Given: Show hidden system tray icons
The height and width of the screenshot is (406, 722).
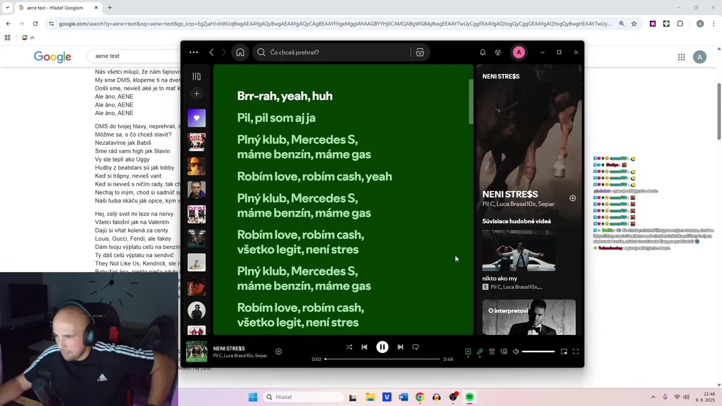Looking at the screenshot, I should pyautogui.click(x=653, y=397).
